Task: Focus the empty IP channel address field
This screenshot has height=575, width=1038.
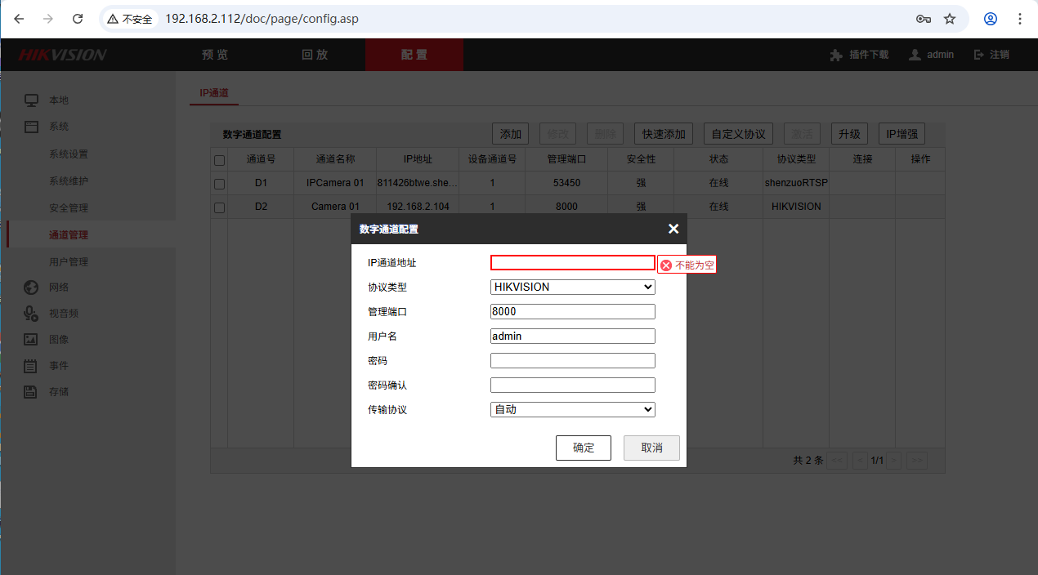Action: click(572, 263)
